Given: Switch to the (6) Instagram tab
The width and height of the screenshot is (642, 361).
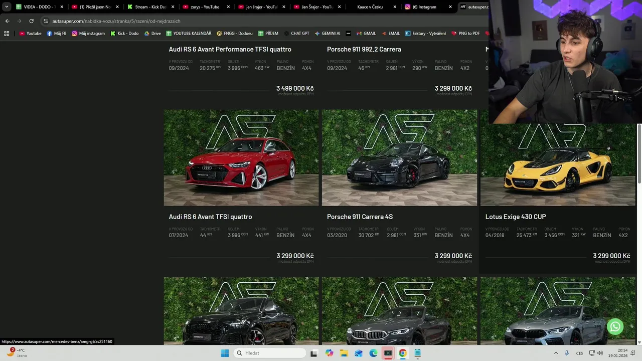Looking at the screenshot, I should pos(428,7).
